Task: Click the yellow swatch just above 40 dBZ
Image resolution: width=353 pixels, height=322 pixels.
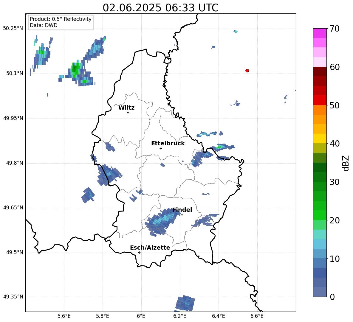Action: tap(320, 139)
